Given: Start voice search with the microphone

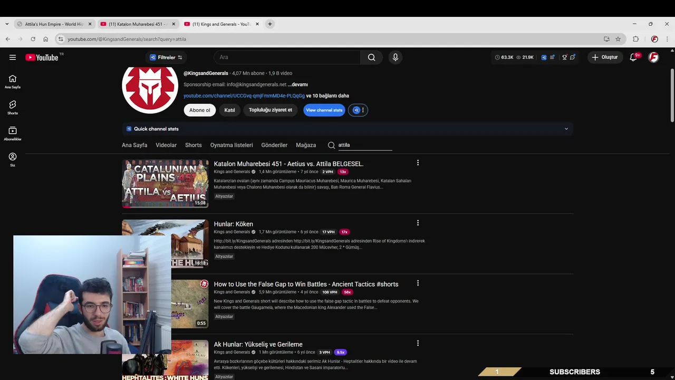Looking at the screenshot, I should coord(396,58).
